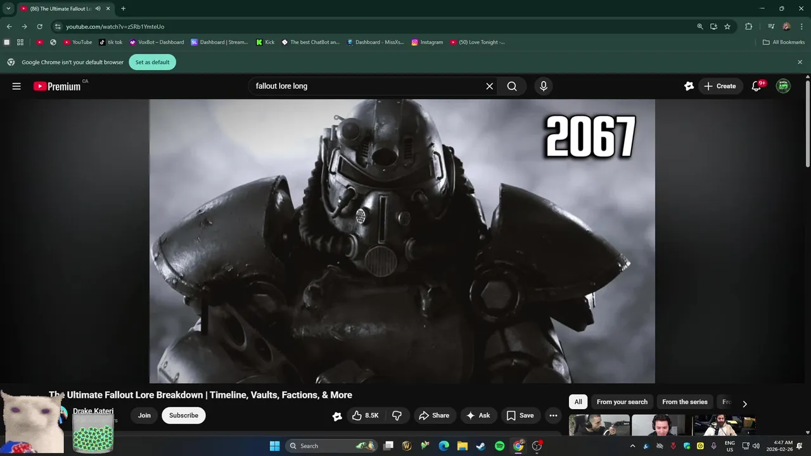Open the YouTube notifications bell

click(756, 86)
